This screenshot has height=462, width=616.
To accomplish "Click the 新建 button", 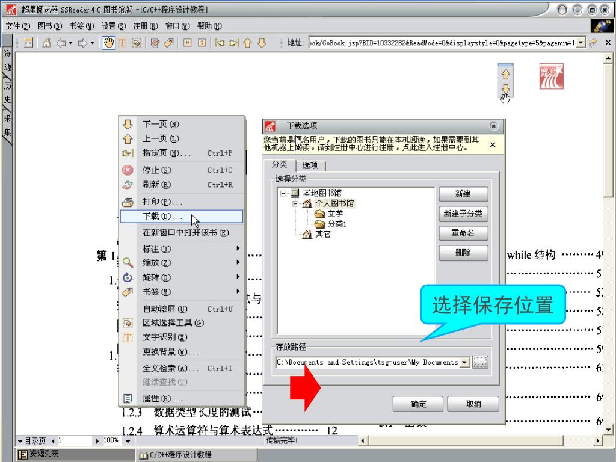I will (x=463, y=194).
